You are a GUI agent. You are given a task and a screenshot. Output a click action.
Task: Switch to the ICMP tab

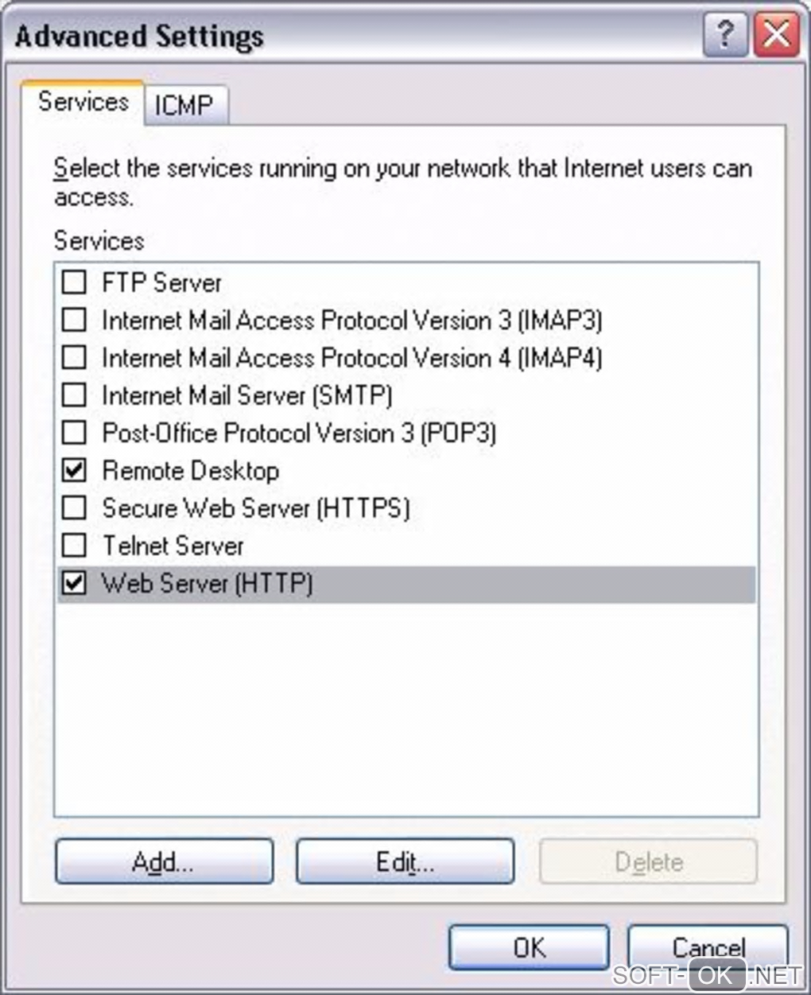[184, 106]
